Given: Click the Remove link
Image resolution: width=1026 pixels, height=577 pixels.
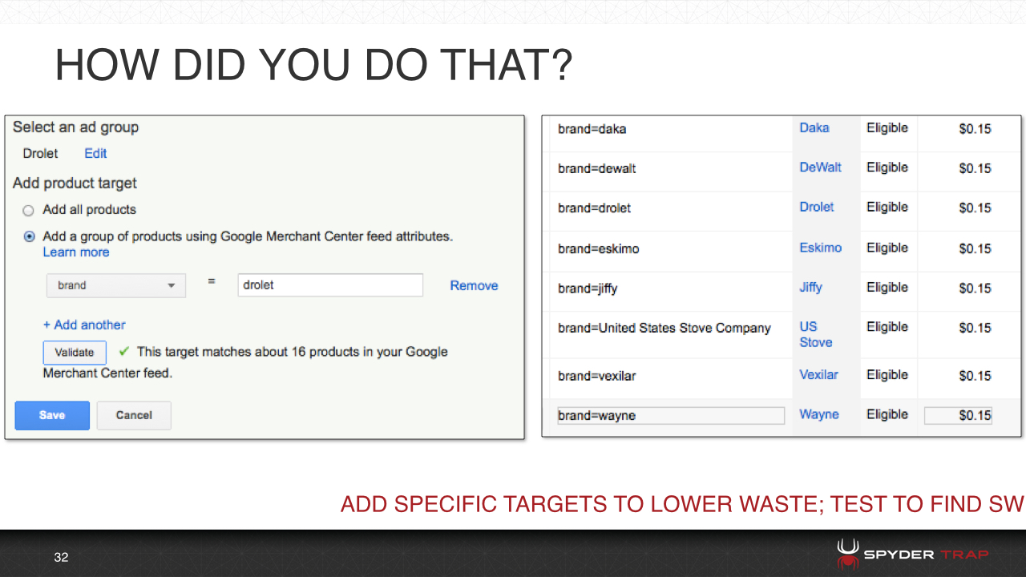Looking at the screenshot, I should coord(474,285).
